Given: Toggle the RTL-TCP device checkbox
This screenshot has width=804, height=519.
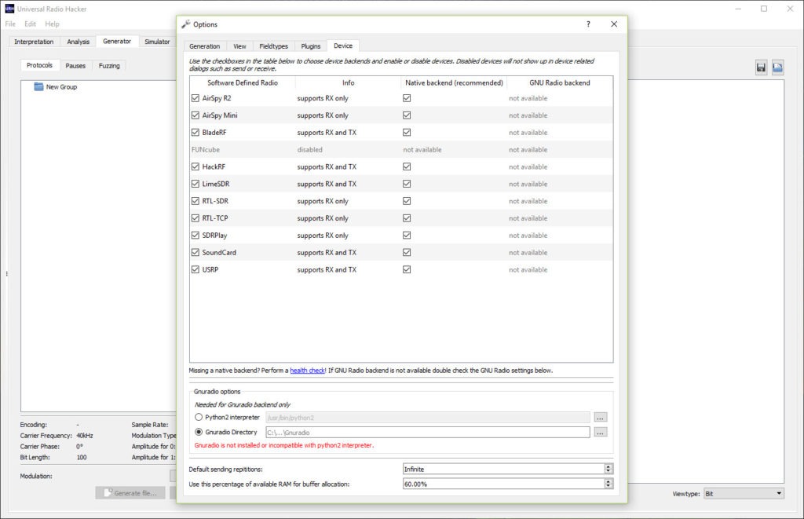Looking at the screenshot, I should pos(196,218).
